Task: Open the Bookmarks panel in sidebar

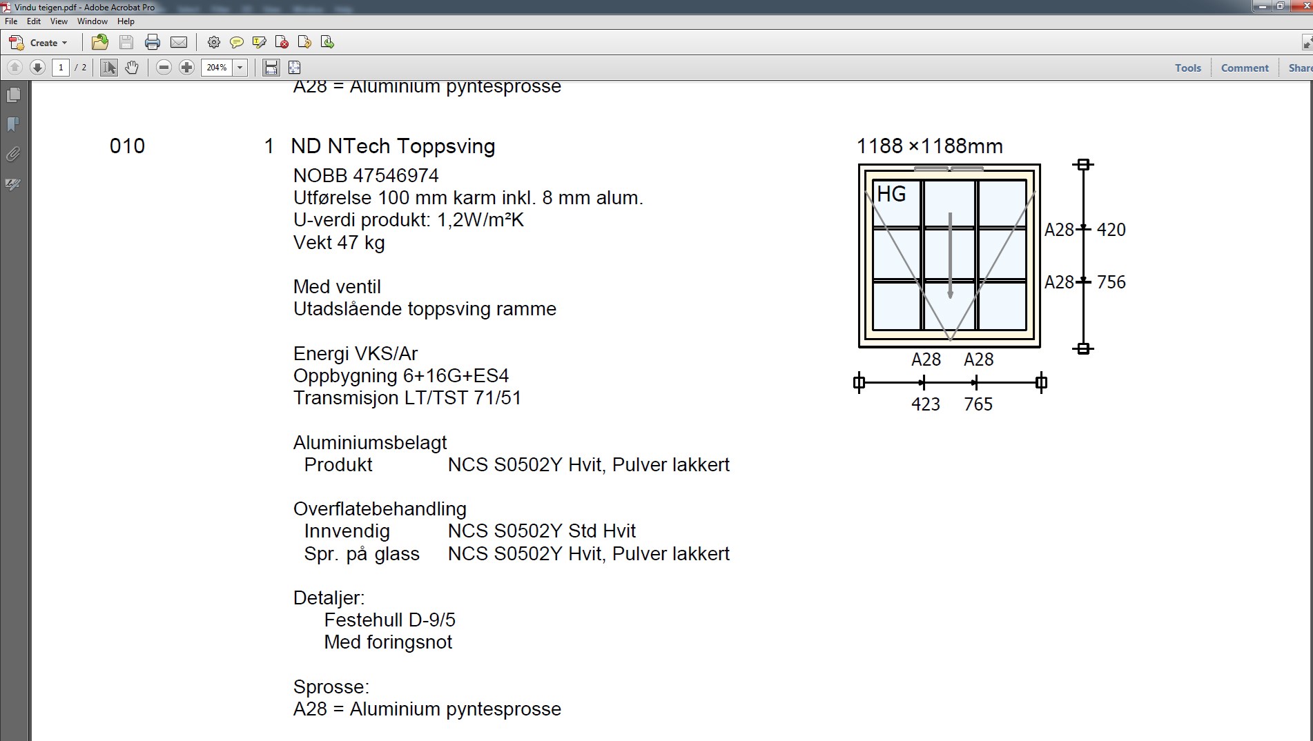Action: pos(13,125)
